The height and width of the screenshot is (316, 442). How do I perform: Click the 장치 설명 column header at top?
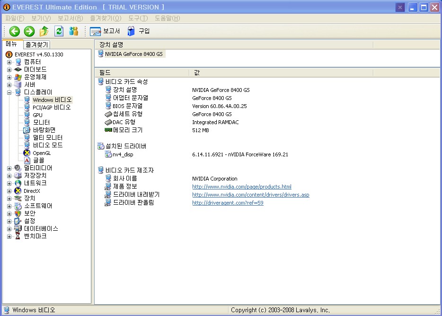point(234,45)
